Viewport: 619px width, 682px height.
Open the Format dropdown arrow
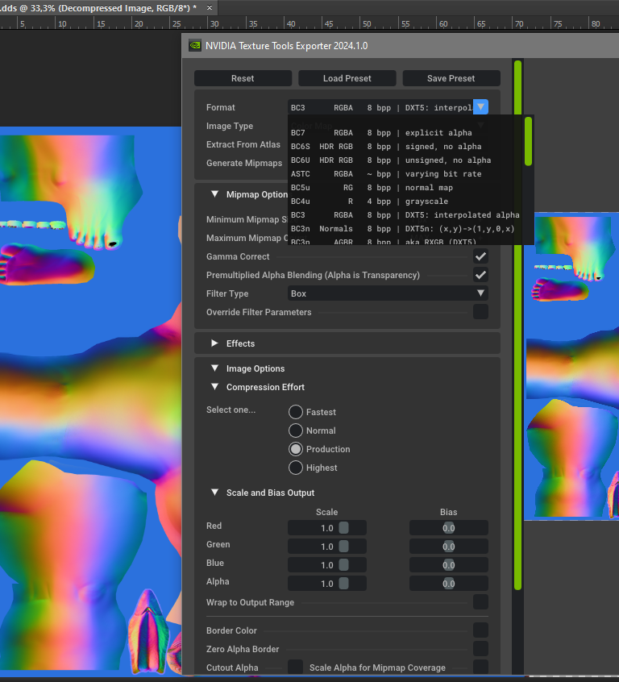tap(480, 106)
